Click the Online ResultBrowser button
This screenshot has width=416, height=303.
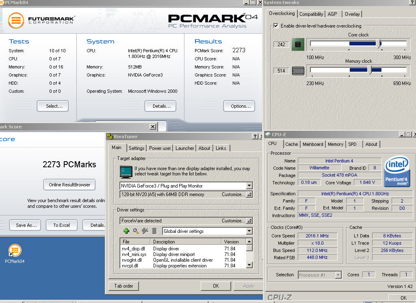coord(69,185)
